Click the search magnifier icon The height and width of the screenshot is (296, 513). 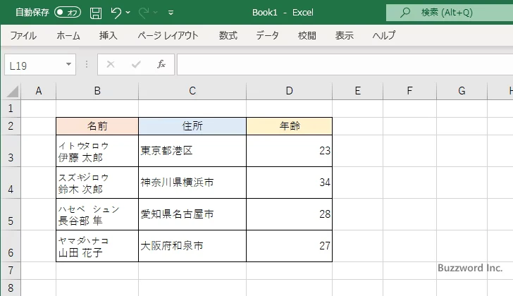pos(405,13)
